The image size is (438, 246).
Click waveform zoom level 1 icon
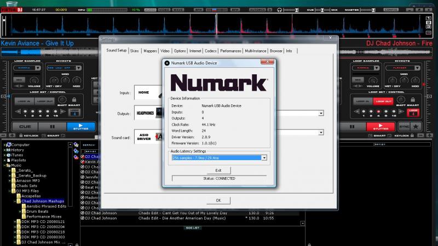(x=429, y=18)
